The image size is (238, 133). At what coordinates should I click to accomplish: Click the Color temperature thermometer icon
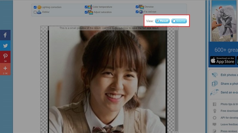(90, 7)
